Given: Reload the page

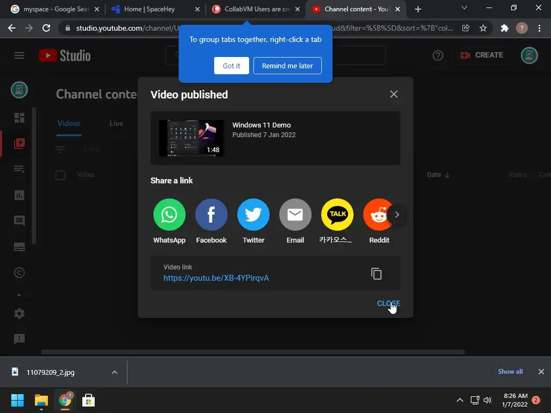Looking at the screenshot, I should [x=46, y=28].
